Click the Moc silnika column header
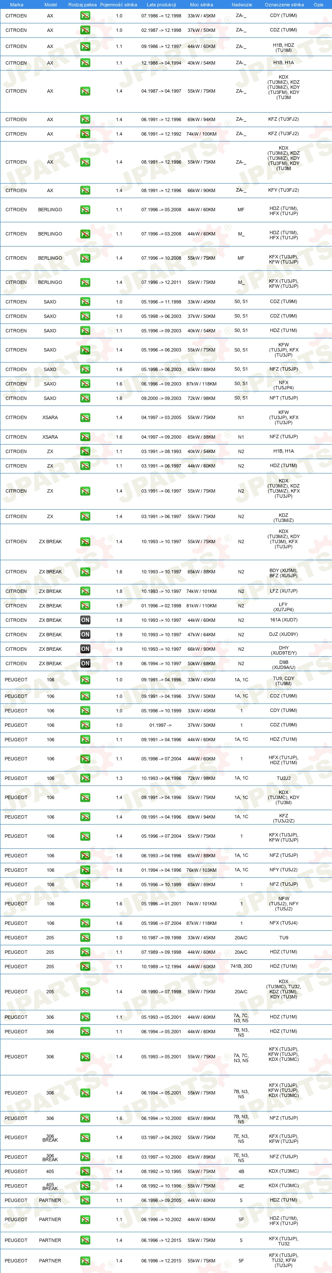332x1273 pixels. (201, 4)
